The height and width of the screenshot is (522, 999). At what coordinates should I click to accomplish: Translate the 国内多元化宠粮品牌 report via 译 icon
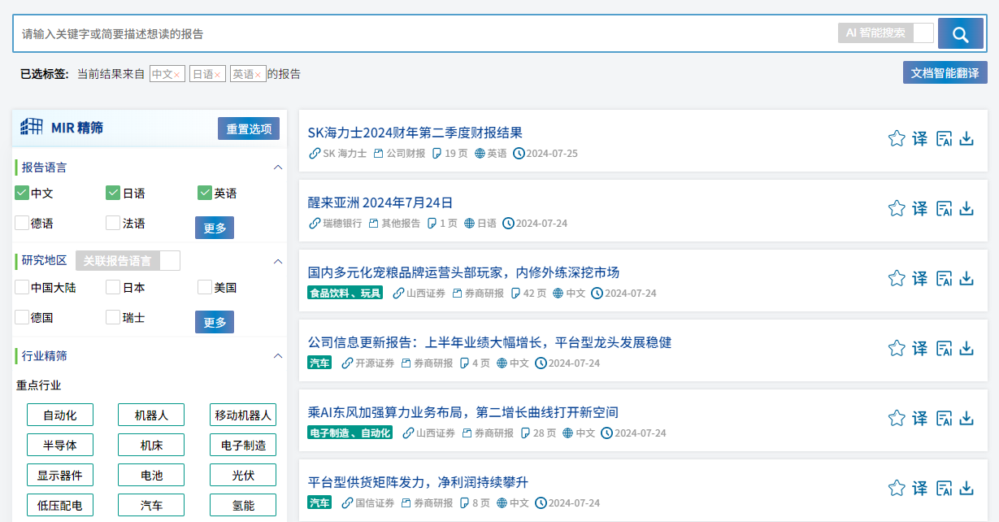click(919, 278)
